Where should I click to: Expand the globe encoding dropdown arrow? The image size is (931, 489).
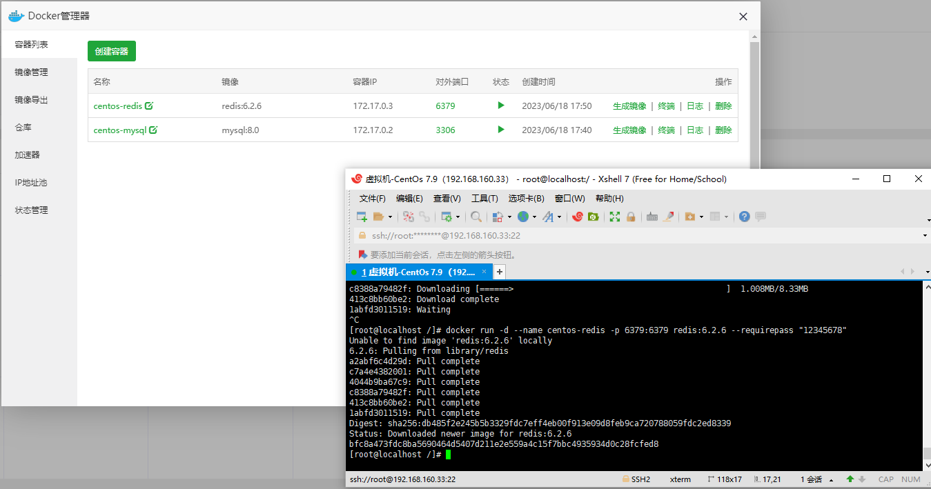[534, 217]
